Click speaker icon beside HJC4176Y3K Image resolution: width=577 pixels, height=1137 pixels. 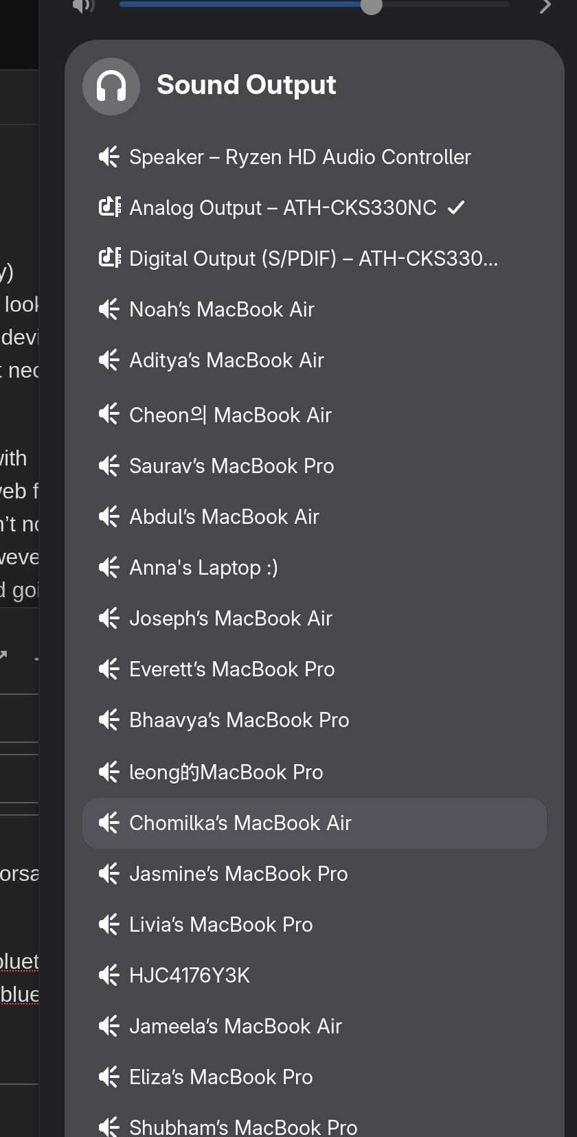click(109, 976)
